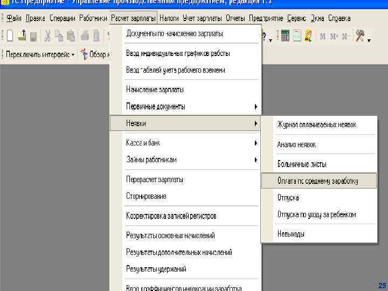Screen dimensions: 388x291
Task: Open the Операции menu
Action: click(63, 18)
